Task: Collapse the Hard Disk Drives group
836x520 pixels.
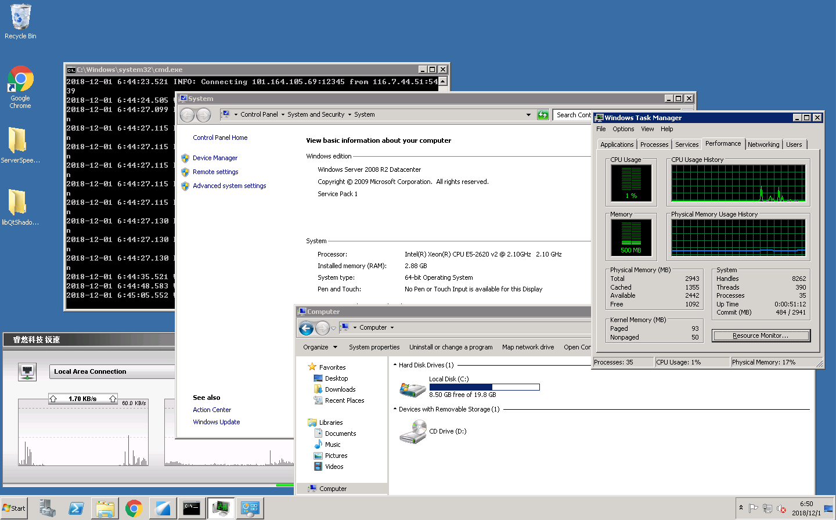Action: [x=395, y=365]
